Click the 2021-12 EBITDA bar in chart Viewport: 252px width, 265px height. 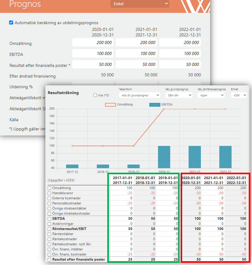click(195, 157)
